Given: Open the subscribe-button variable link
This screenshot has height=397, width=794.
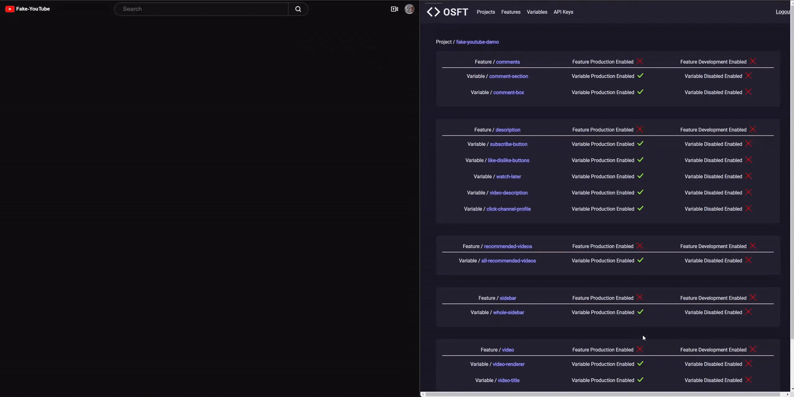Looking at the screenshot, I should click(508, 144).
